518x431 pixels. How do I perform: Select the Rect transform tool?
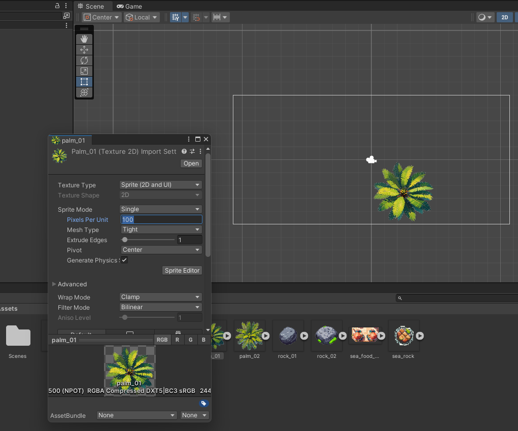(x=84, y=82)
